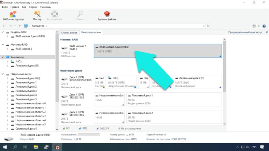269x151 pixels.
Task: Select Неразмеченная область 4 in tree
Action: point(30,120)
